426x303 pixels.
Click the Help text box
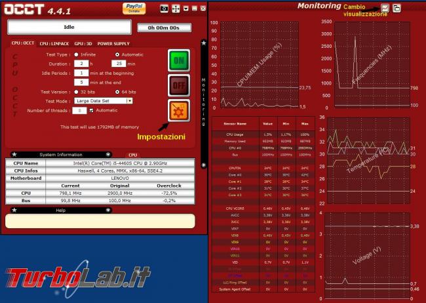pos(100,221)
